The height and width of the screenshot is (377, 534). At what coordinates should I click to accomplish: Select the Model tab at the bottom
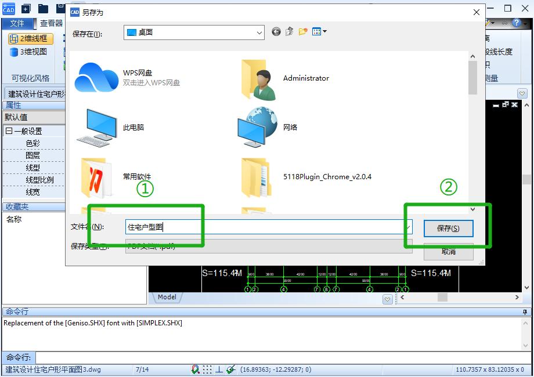point(167,297)
